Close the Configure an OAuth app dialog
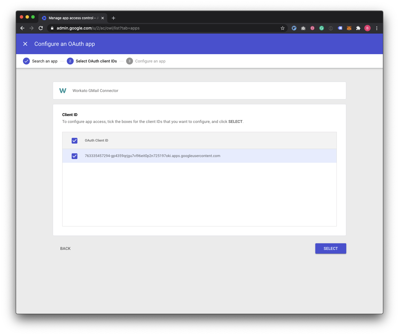This screenshot has width=399, height=335. pos(25,44)
